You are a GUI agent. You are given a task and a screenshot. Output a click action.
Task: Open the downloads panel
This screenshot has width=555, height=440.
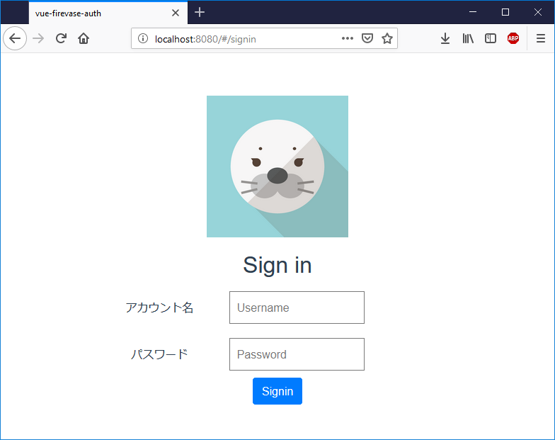445,38
